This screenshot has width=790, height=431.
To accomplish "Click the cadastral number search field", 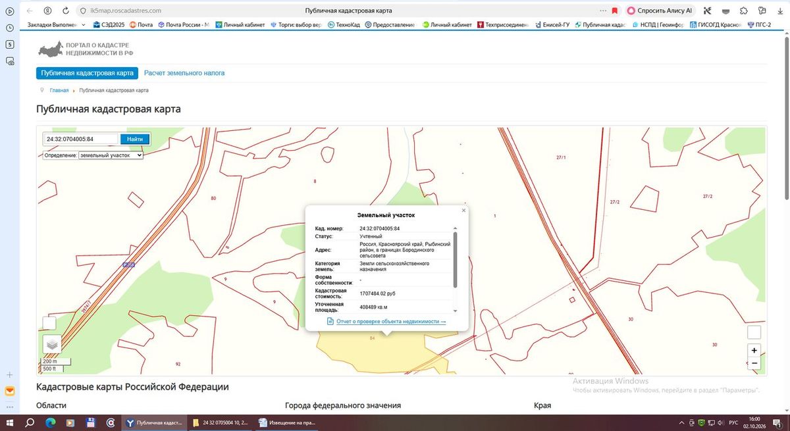I will coord(81,139).
